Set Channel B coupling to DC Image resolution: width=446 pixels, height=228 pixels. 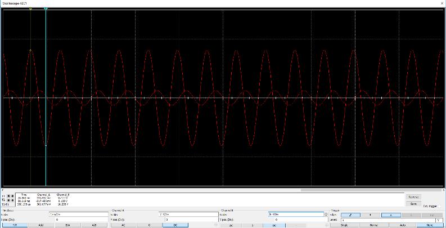click(x=274, y=225)
